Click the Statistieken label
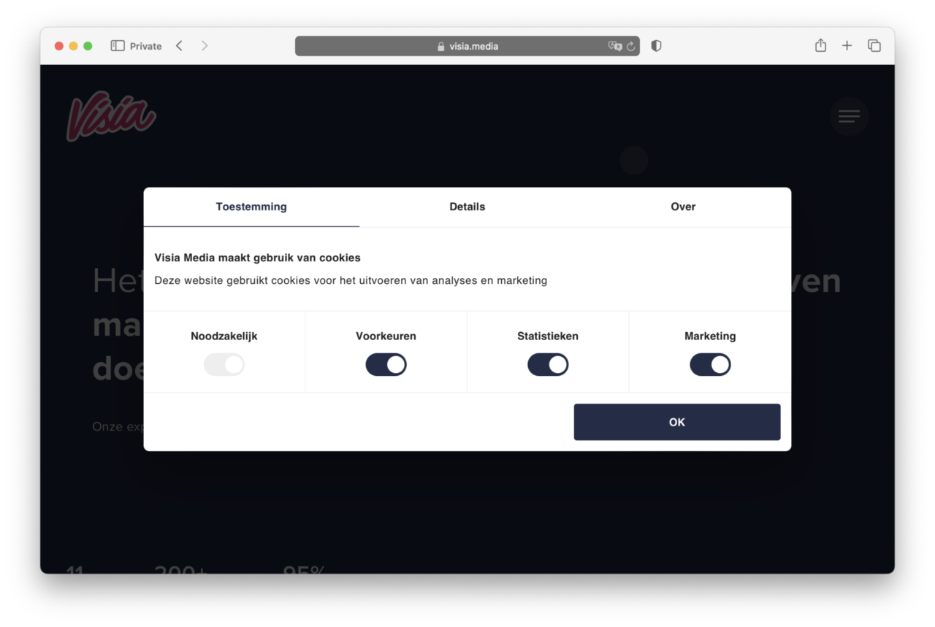The image size is (935, 627). [x=548, y=336]
